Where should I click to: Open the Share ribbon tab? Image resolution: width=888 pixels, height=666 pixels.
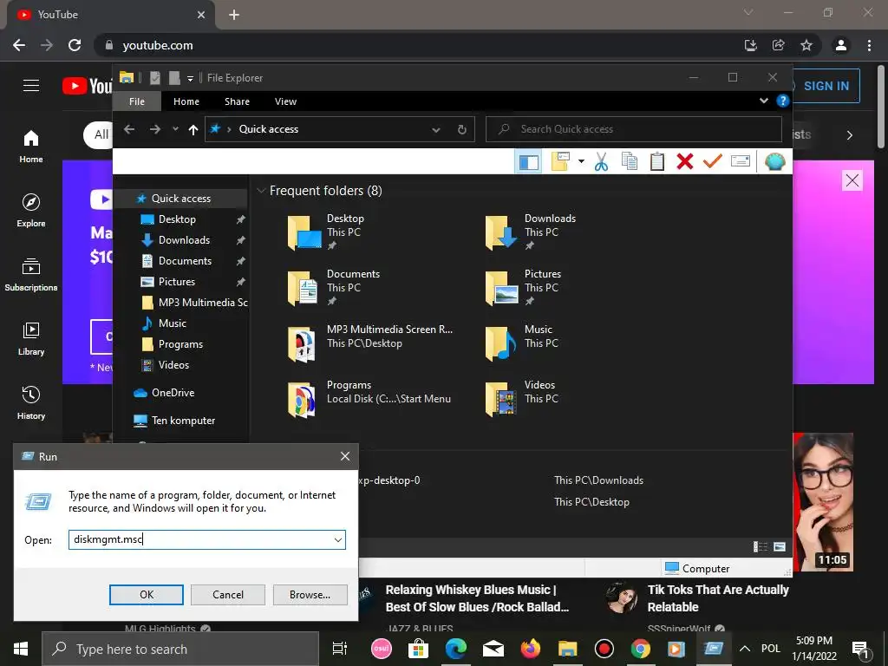coord(237,101)
